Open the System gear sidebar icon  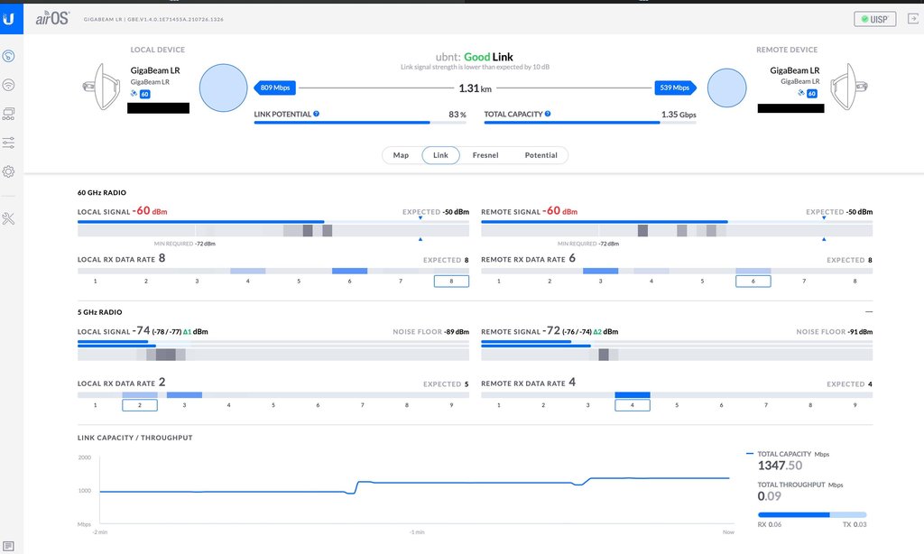pyautogui.click(x=9, y=171)
